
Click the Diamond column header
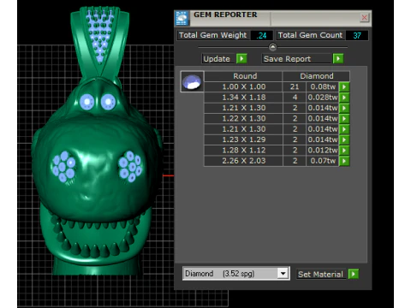(x=316, y=76)
